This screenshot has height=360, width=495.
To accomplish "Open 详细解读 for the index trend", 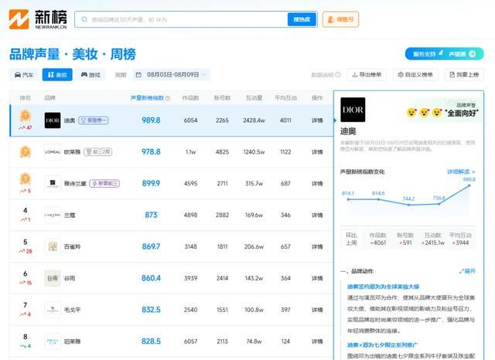I will point(461,171).
